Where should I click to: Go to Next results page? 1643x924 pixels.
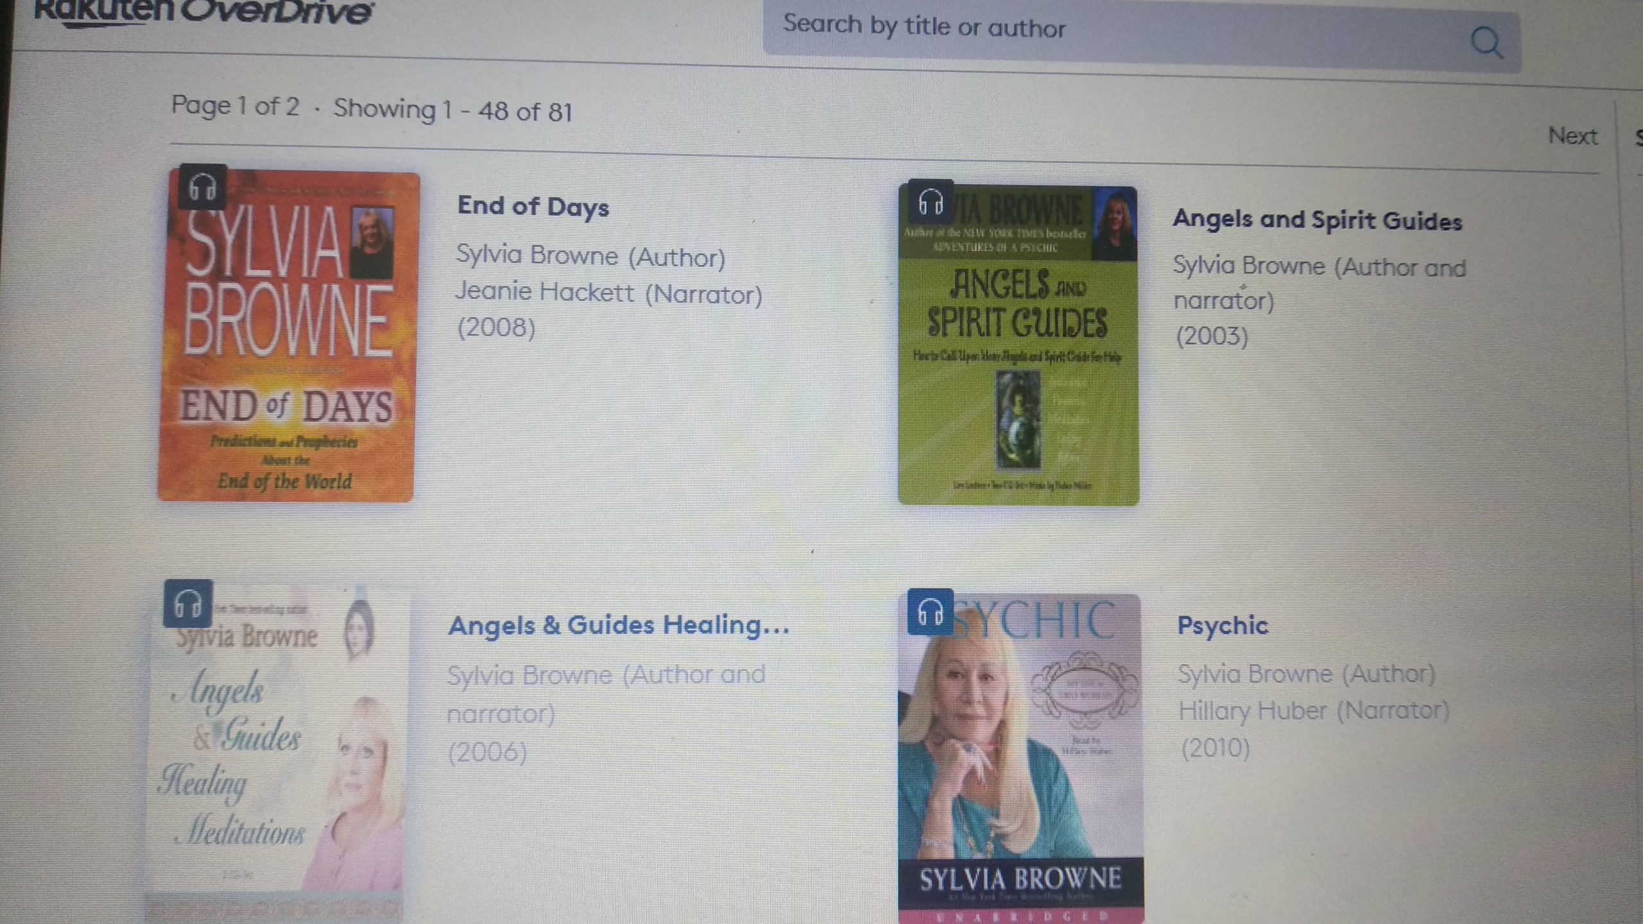1572,136
